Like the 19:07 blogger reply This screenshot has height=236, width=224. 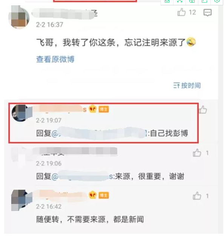[x=203, y=109]
